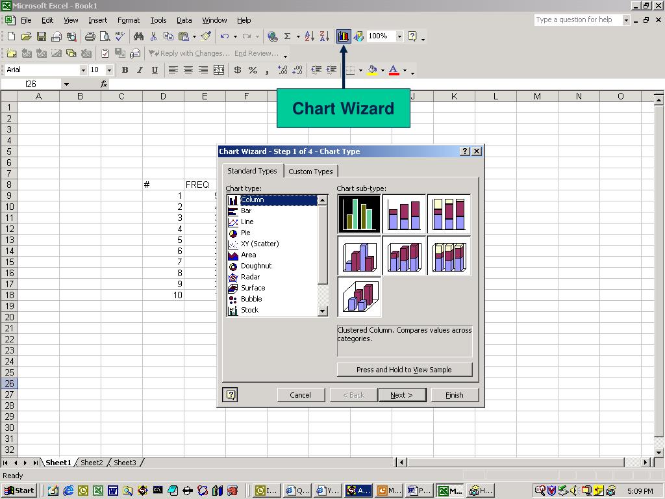Open the Data menu
The image size is (665, 499).
[184, 20]
